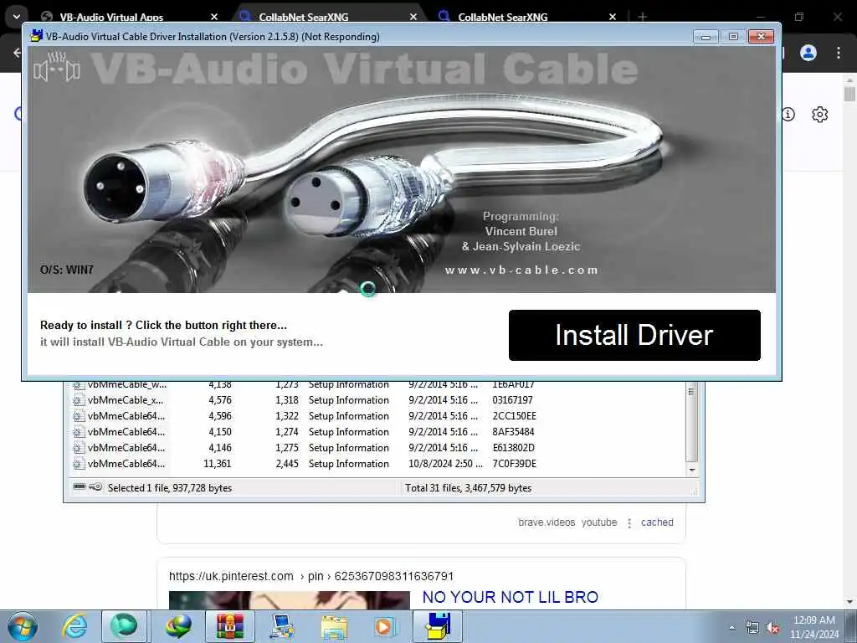Click the CRC value 2CC150EE

click(515, 416)
